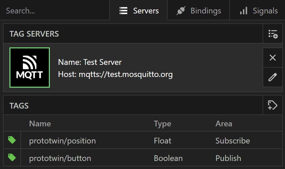
Task: Click green tag icon for prototwin/position
Action: [x=12, y=140]
